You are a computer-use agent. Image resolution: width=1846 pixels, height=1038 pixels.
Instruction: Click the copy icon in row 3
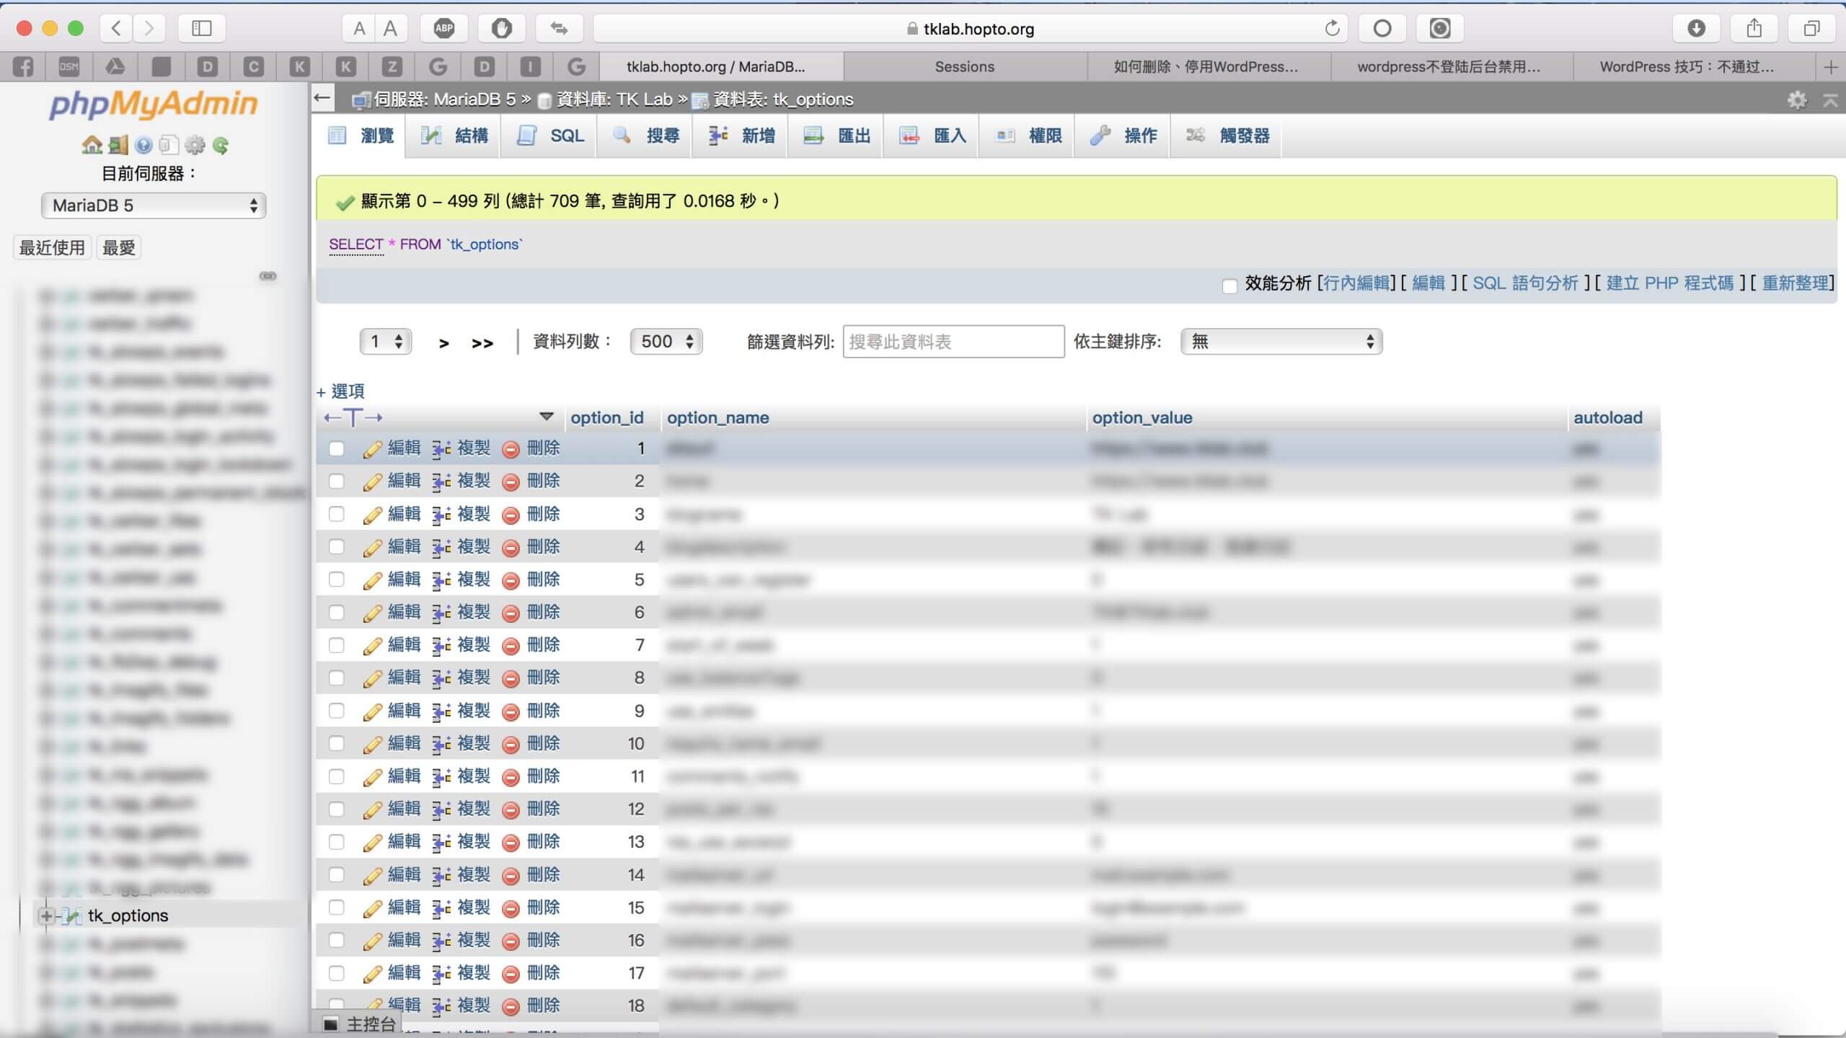click(441, 515)
